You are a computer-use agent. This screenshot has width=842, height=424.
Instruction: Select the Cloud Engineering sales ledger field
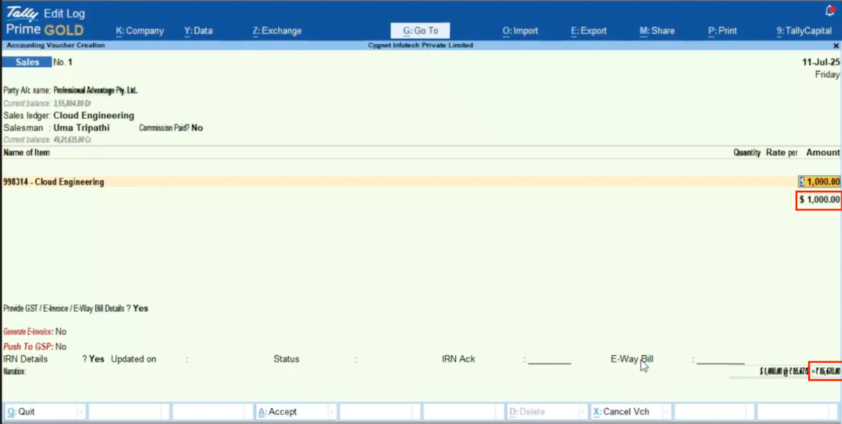pos(94,115)
